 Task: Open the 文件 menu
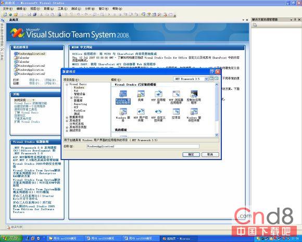pos(7,9)
